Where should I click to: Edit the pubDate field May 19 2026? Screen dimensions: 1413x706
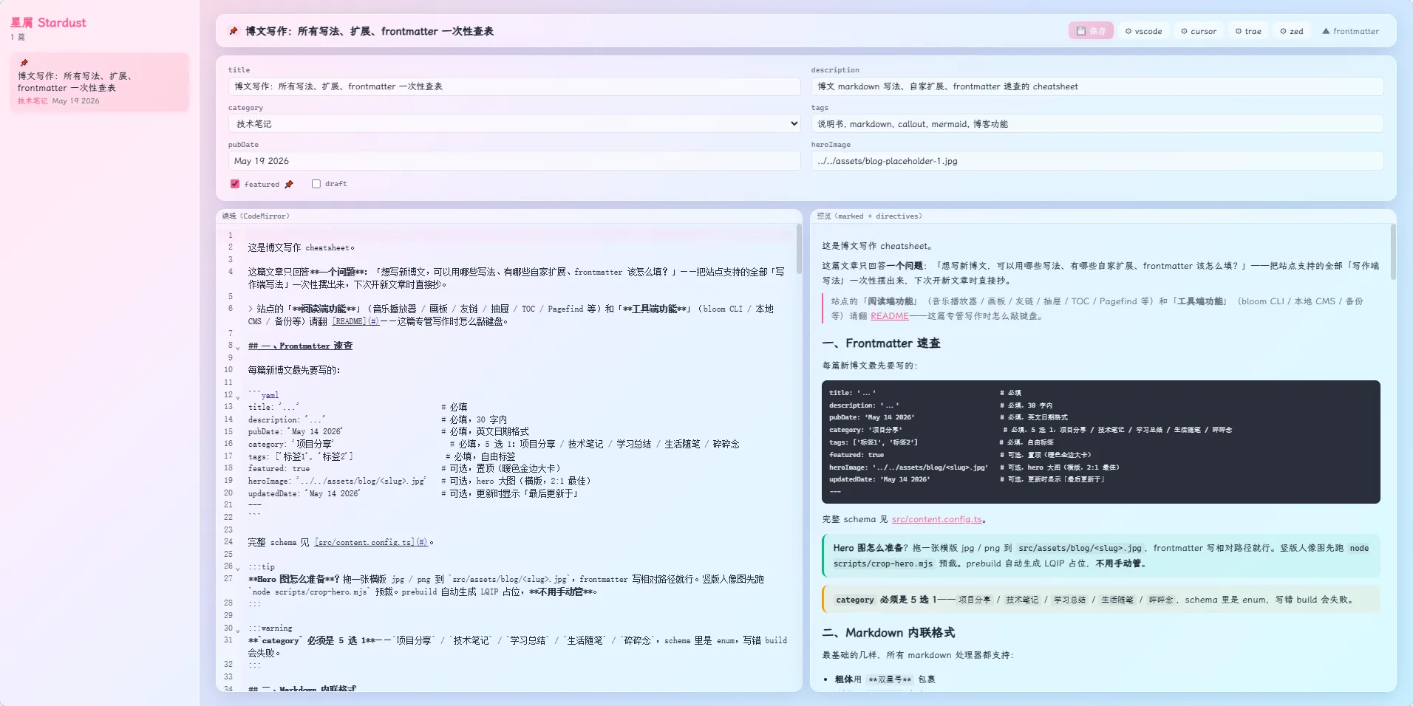pyautogui.click(x=514, y=161)
